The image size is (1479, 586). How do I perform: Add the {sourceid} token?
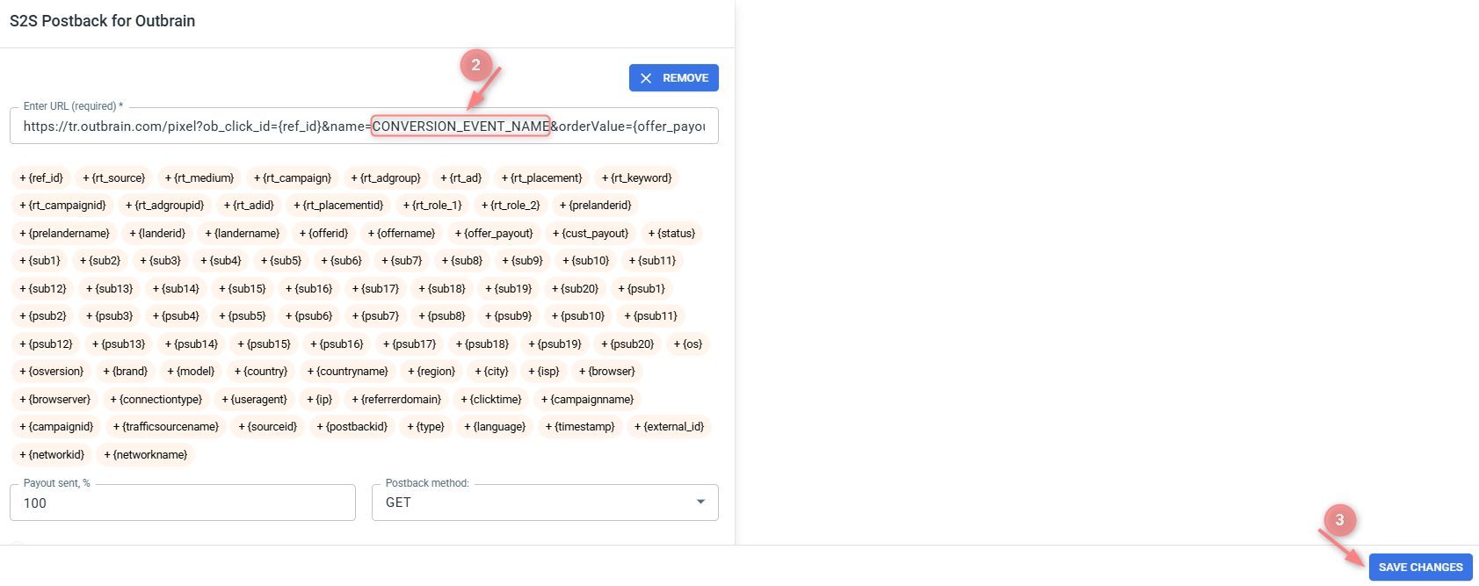point(268,427)
